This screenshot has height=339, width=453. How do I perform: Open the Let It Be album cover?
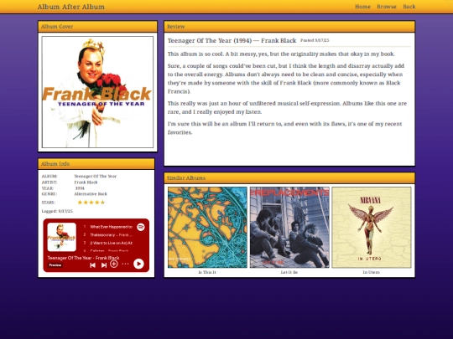click(x=289, y=228)
